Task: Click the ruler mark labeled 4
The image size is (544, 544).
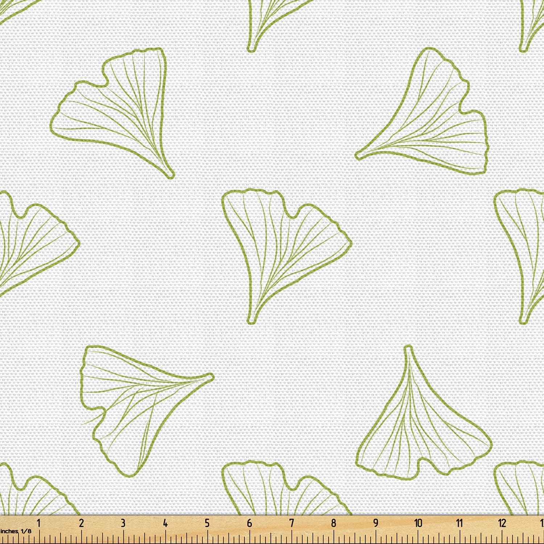Action: click(x=165, y=523)
